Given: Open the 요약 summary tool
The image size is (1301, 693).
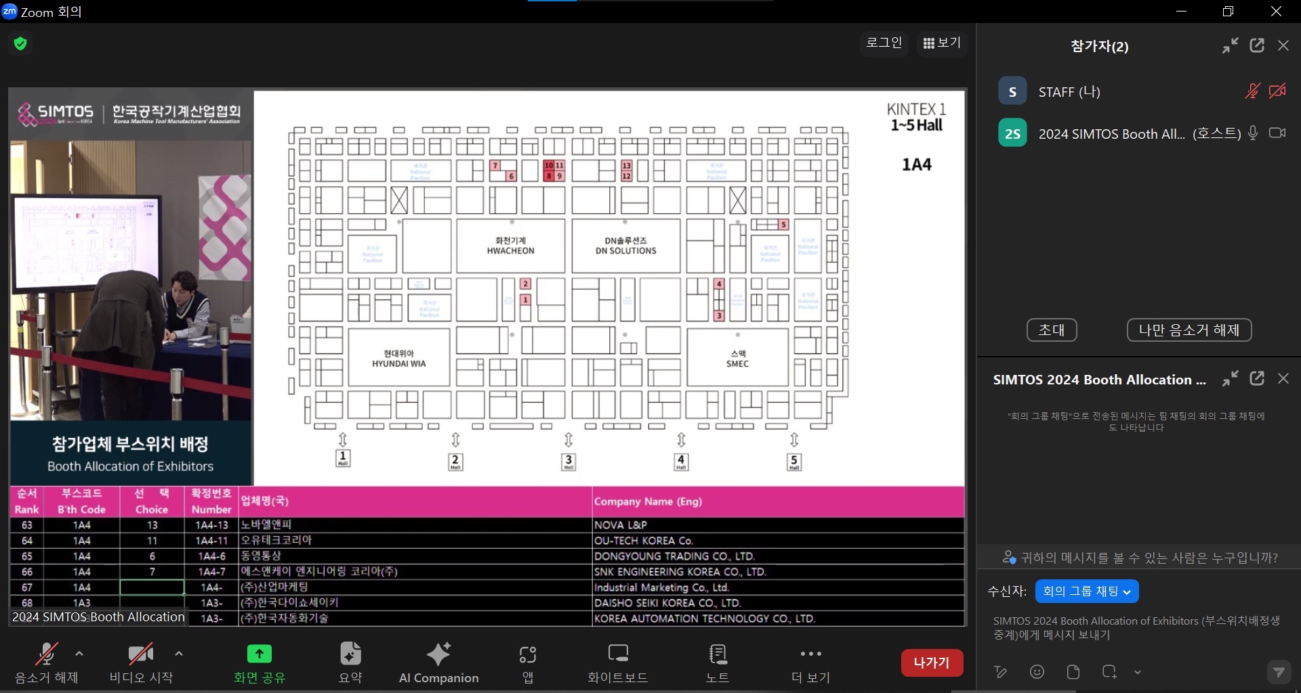Looking at the screenshot, I should 350,663.
